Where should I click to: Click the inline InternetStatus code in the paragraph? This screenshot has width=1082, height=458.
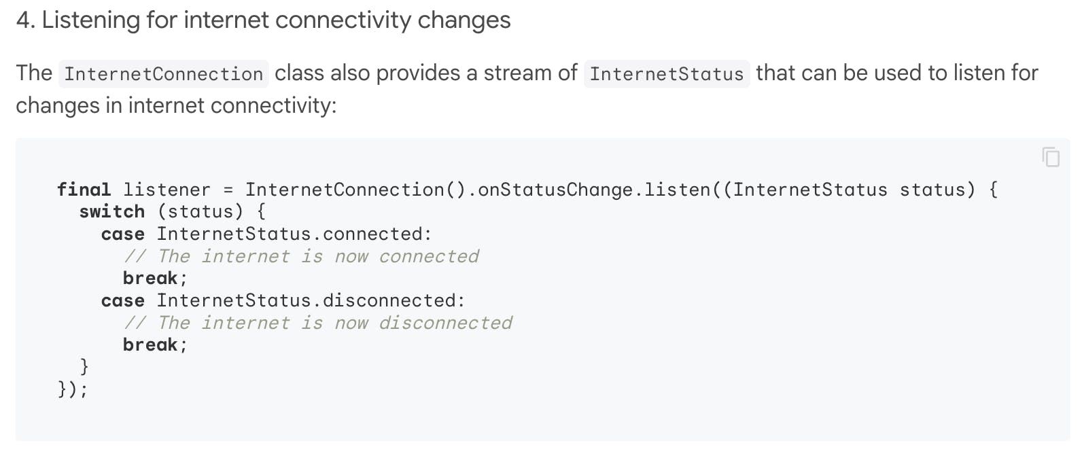(x=666, y=73)
